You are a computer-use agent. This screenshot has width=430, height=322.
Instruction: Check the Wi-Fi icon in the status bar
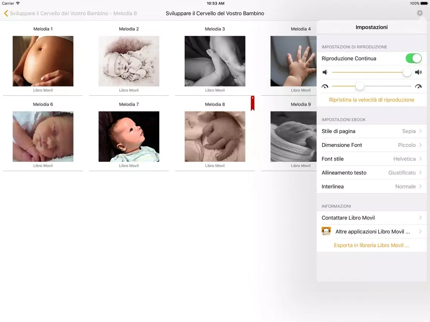click(x=18, y=3)
